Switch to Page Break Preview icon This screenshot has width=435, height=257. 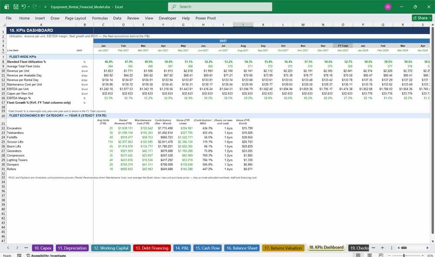tap(381, 255)
